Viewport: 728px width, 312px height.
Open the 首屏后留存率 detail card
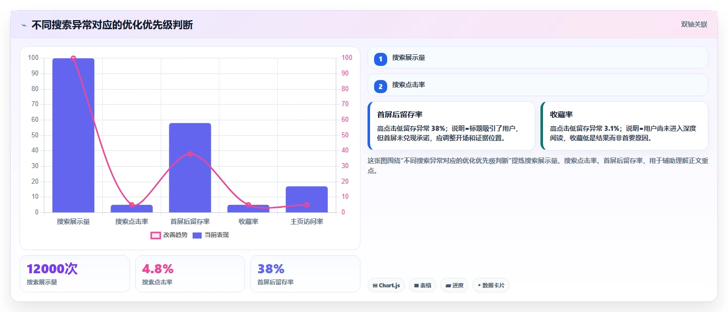[x=451, y=126]
